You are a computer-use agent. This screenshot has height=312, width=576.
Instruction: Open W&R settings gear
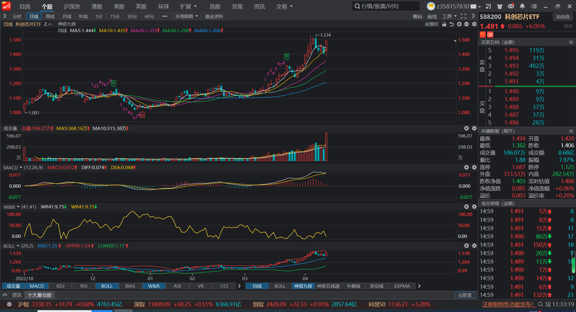pyautogui.click(x=474, y=207)
